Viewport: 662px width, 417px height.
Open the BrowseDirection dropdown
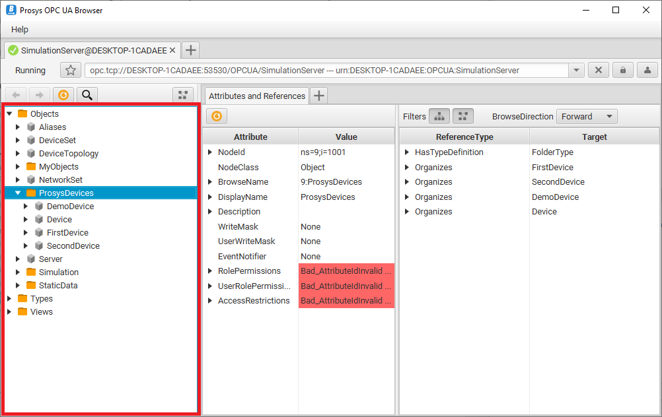click(586, 116)
